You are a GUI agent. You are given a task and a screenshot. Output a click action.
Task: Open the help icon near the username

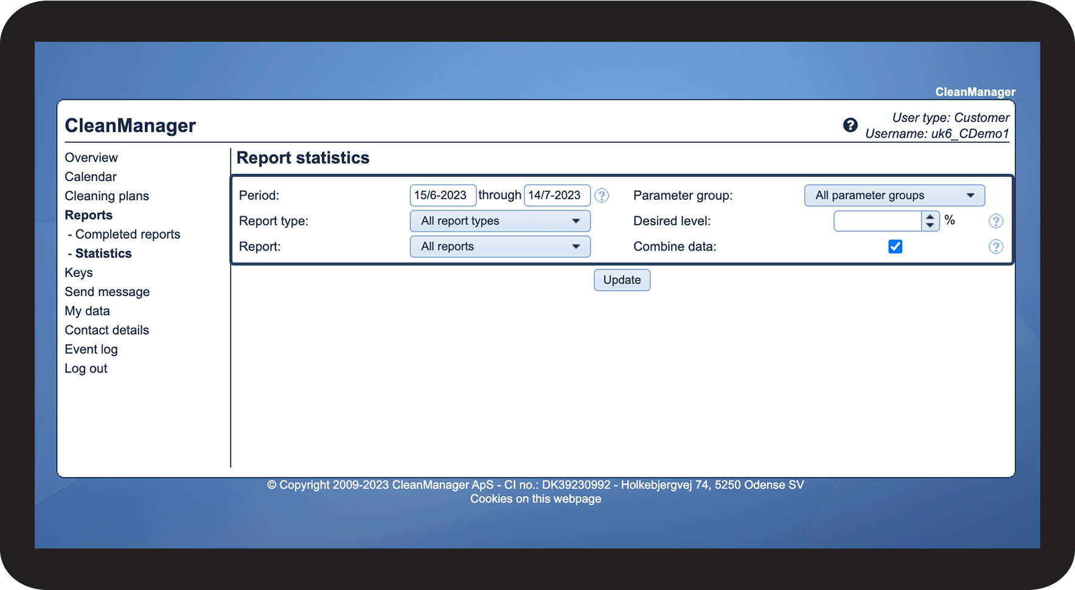click(850, 125)
